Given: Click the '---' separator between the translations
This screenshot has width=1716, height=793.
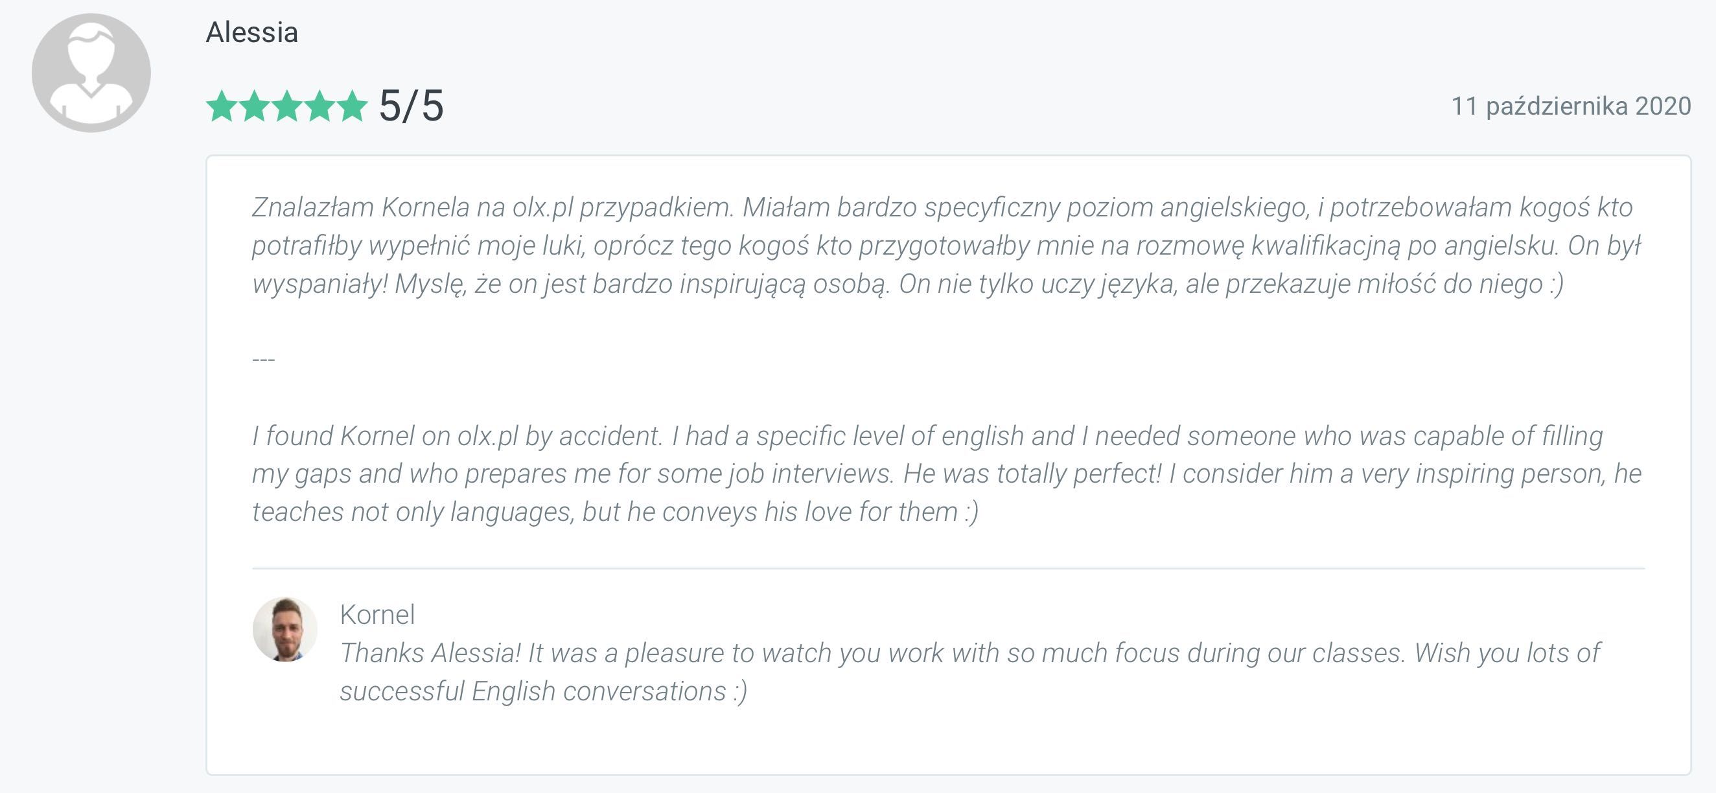Looking at the screenshot, I should pos(264,360).
